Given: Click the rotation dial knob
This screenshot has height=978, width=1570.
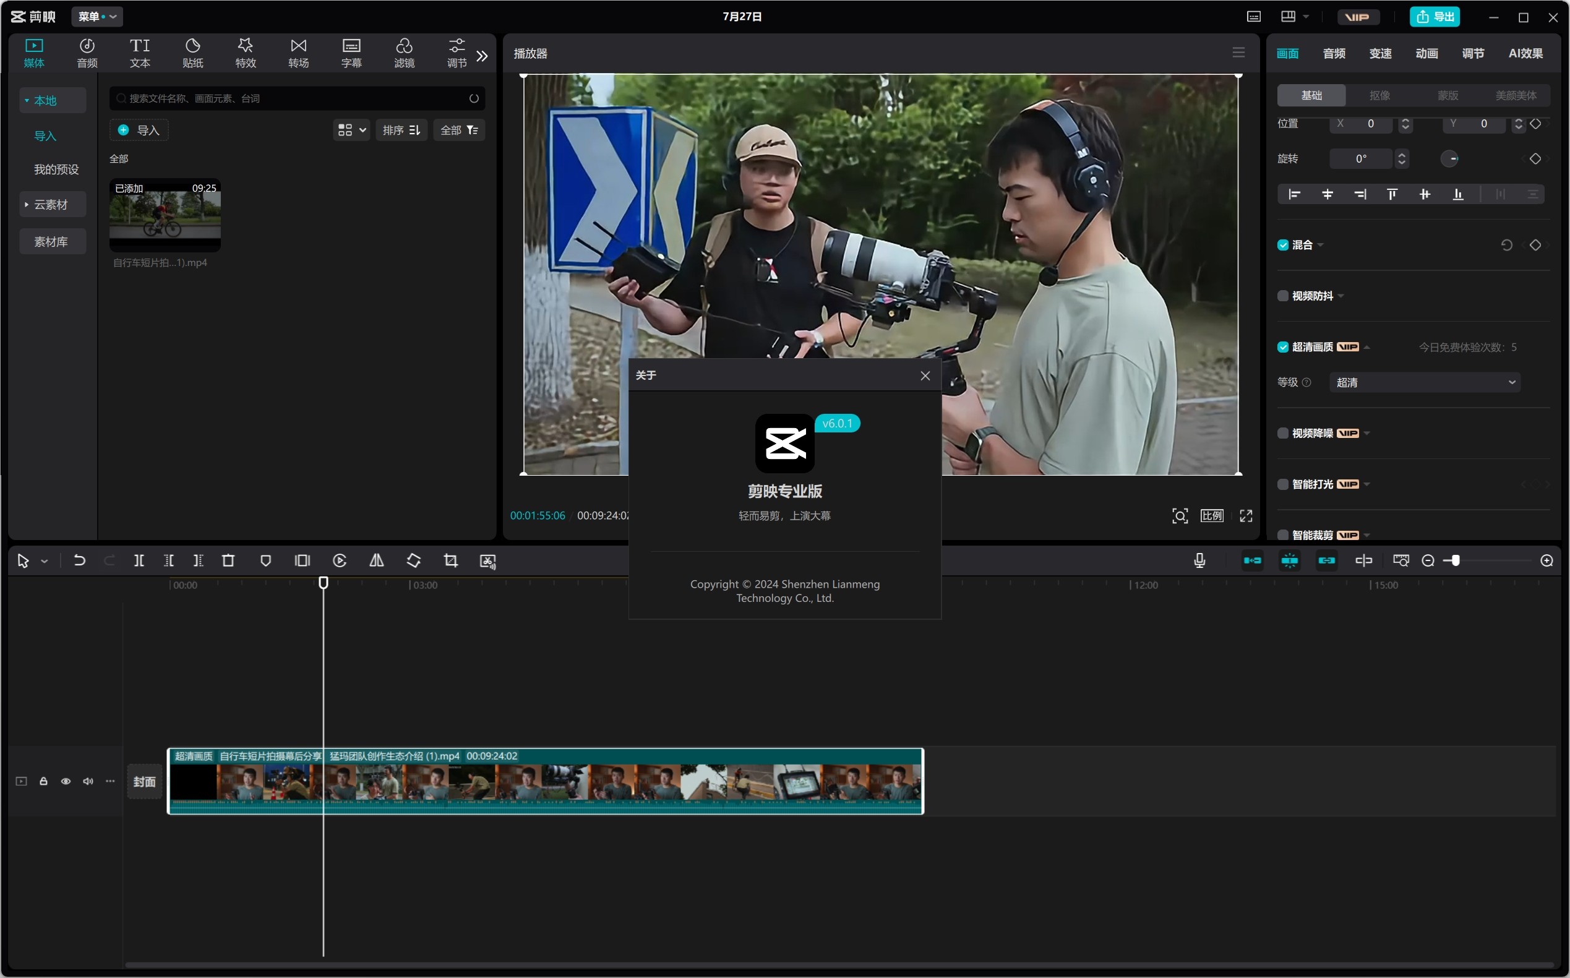Looking at the screenshot, I should [x=1450, y=159].
